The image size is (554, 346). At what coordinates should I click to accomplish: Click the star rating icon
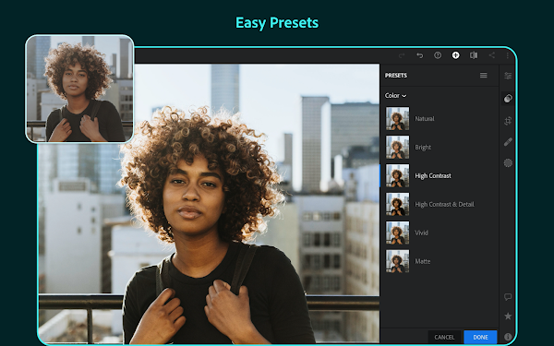[508, 316]
